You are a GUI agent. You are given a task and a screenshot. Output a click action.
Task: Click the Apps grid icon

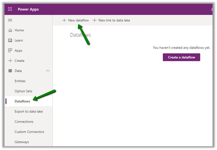pyautogui.click(x=10, y=50)
